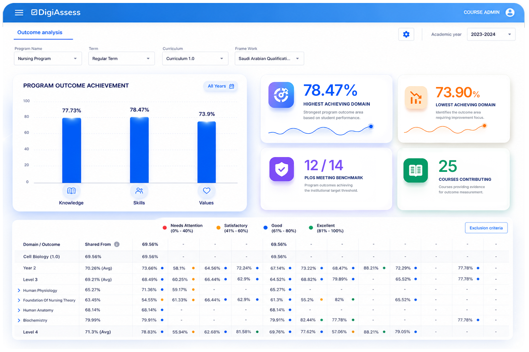Click the Lowest Achieving Domain chart icon
Viewport: 529px width, 352px height.
click(416, 98)
